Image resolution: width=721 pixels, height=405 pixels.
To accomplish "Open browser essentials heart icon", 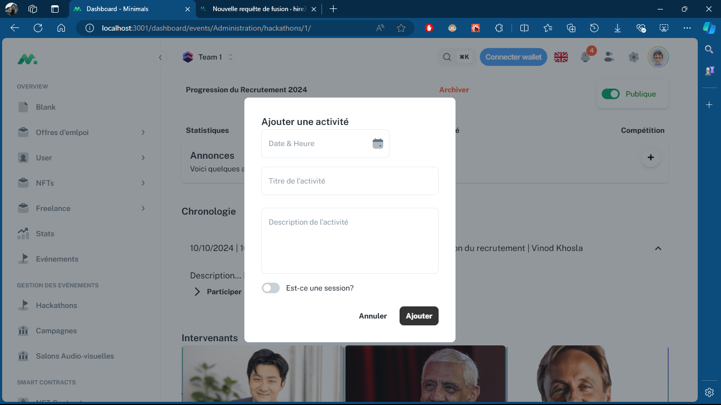I will 641,28.
